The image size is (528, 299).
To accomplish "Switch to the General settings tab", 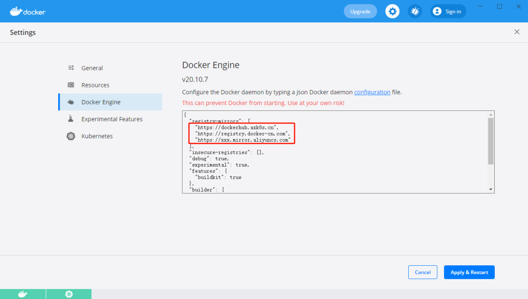I will 110,68.
